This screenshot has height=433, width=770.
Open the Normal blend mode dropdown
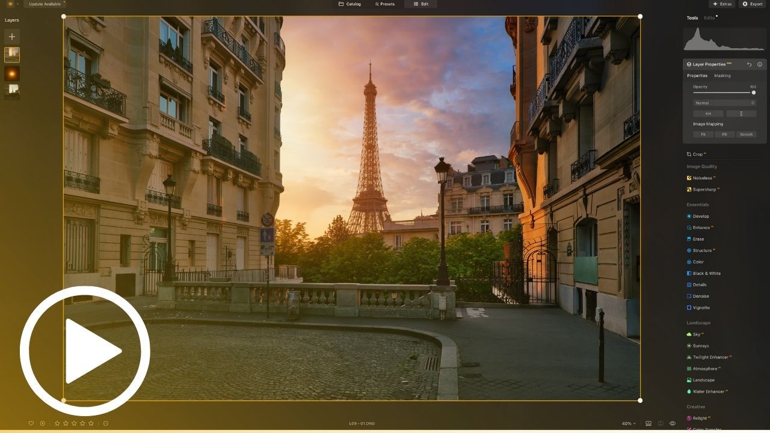coord(724,103)
